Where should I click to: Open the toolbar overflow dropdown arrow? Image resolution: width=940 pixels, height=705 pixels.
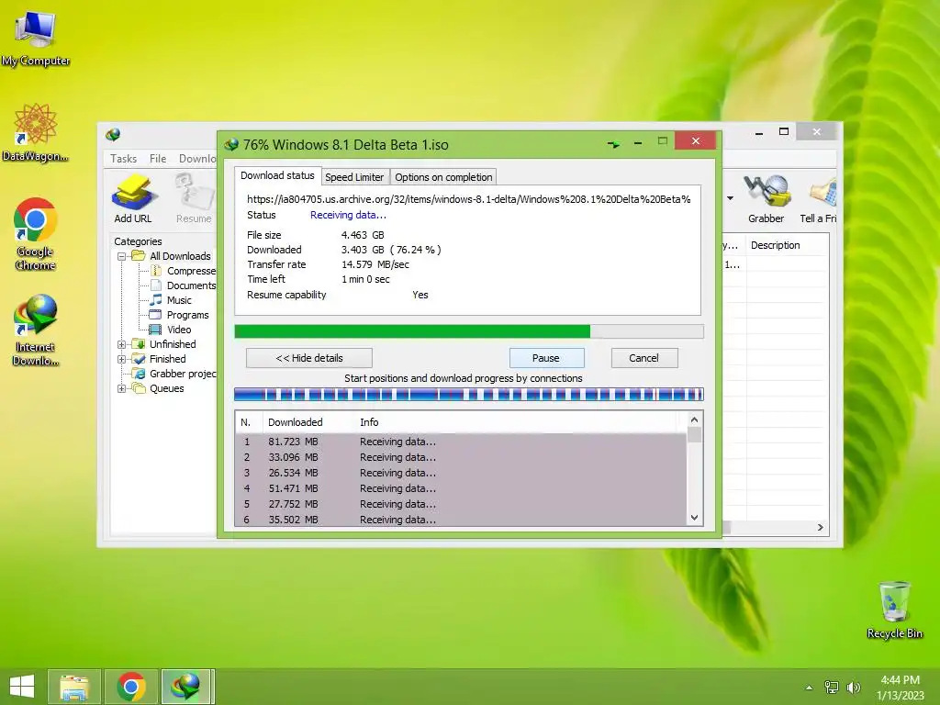tap(730, 198)
